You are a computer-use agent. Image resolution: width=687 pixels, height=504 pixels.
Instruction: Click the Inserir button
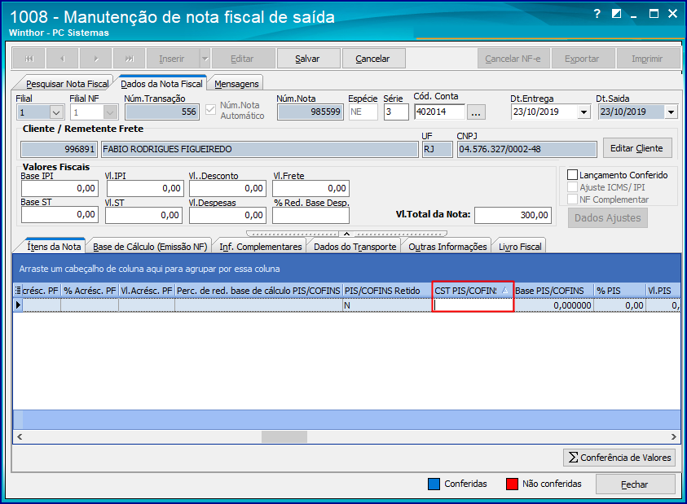click(173, 59)
